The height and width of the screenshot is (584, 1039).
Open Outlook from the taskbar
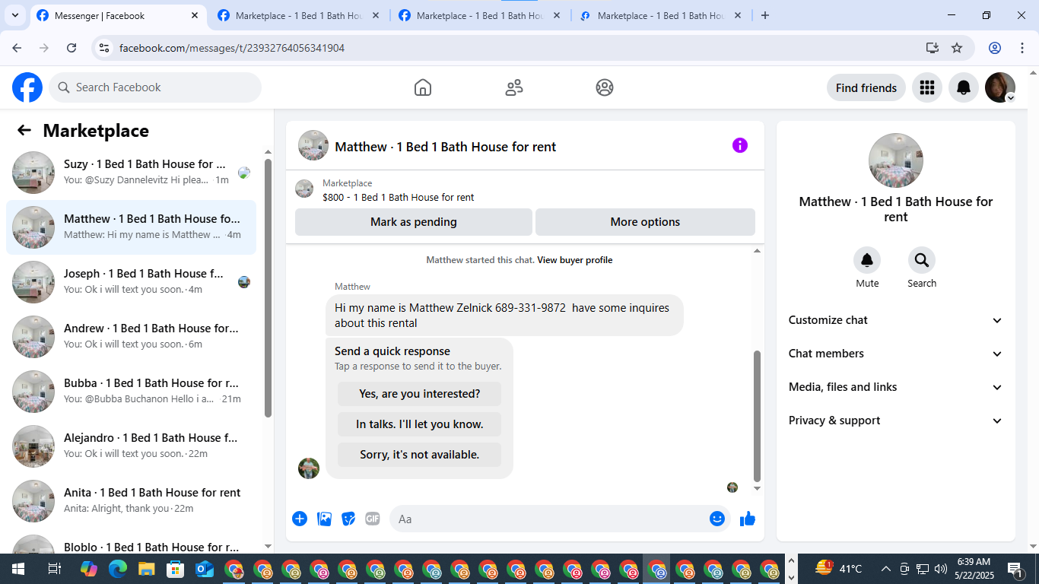click(205, 569)
